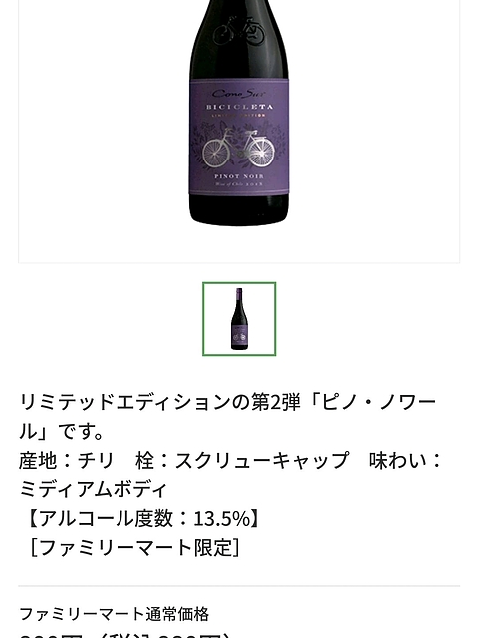
Task: Click the アルコール度数：13.5% text
Action: tap(143, 518)
